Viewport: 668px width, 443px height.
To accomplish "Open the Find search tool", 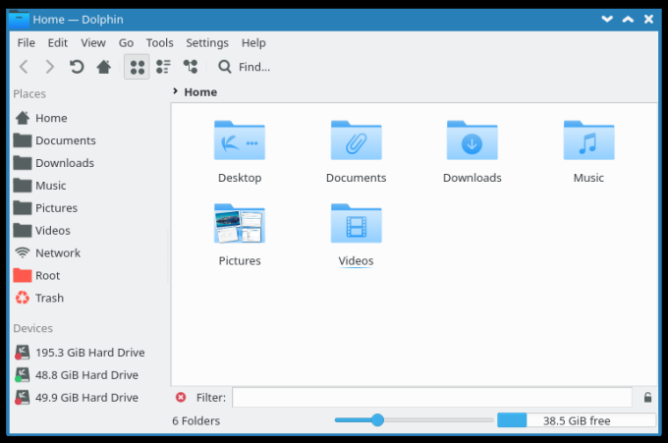I will pyautogui.click(x=244, y=67).
